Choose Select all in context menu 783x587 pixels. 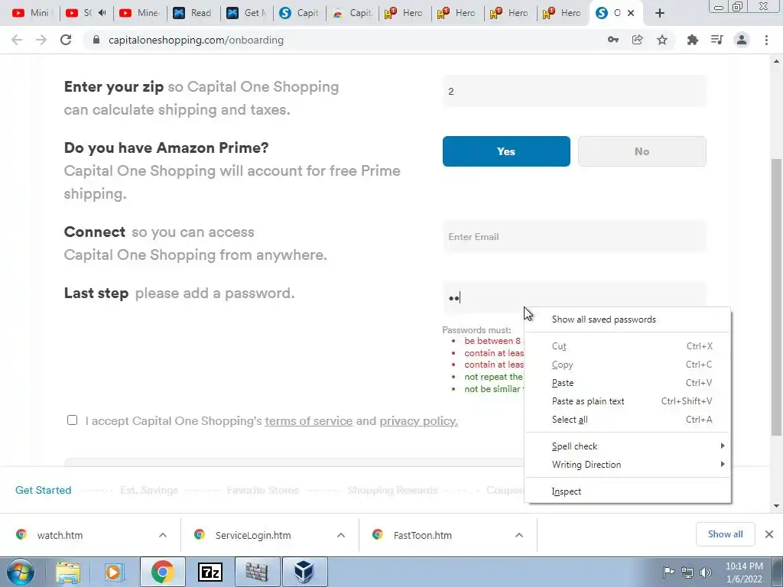coord(628,420)
